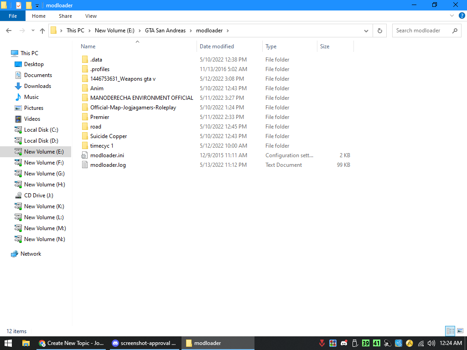This screenshot has height=350, width=467.
Task: Expand chevron after GTA San Andreas breadcrumb
Action: [191, 31]
